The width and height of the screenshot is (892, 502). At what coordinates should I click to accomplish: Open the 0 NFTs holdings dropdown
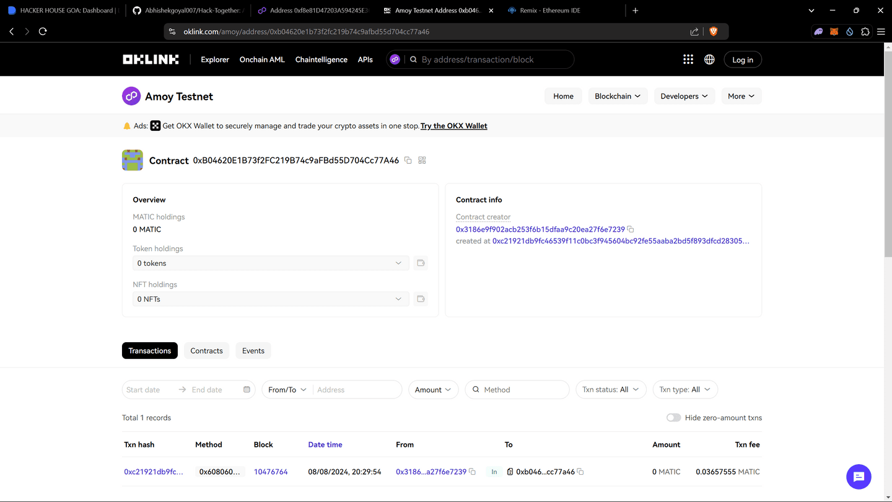(271, 299)
